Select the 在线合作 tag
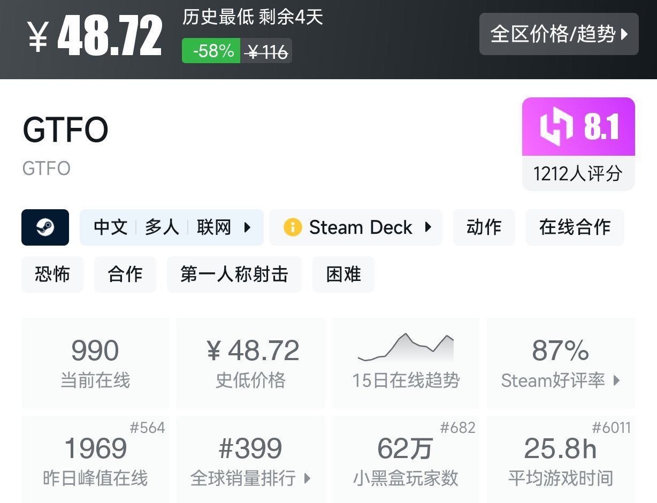Image resolution: width=657 pixels, height=503 pixels. [x=575, y=227]
